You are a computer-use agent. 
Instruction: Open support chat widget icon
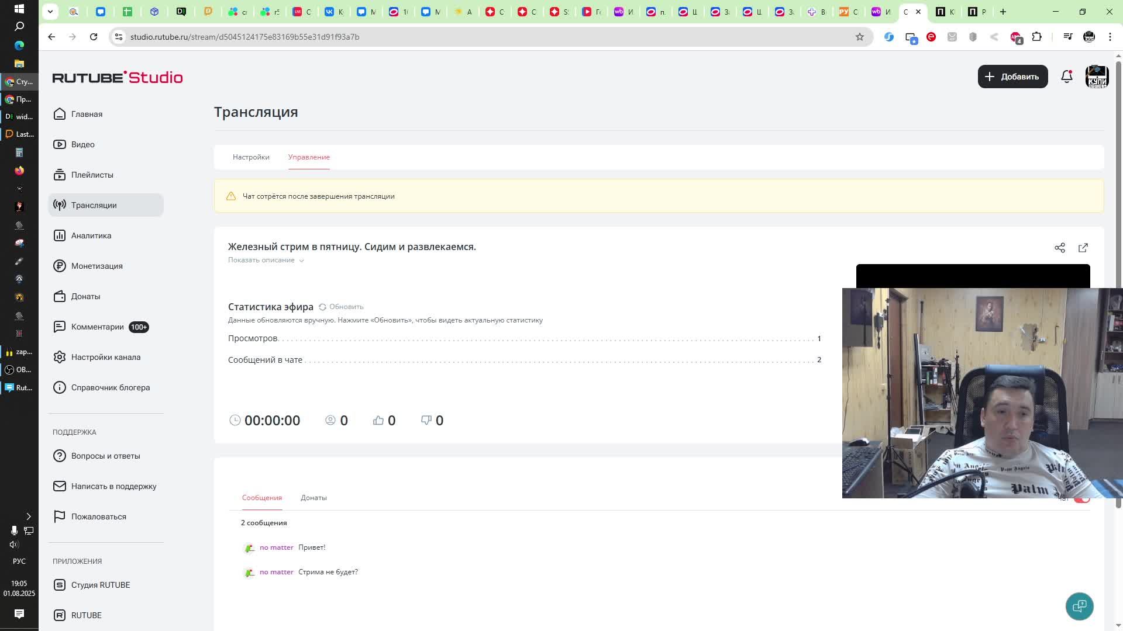[1079, 606]
